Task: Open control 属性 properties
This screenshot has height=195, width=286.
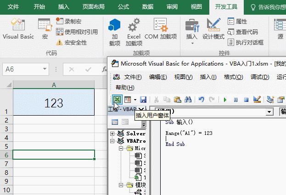Action: pos(237,21)
